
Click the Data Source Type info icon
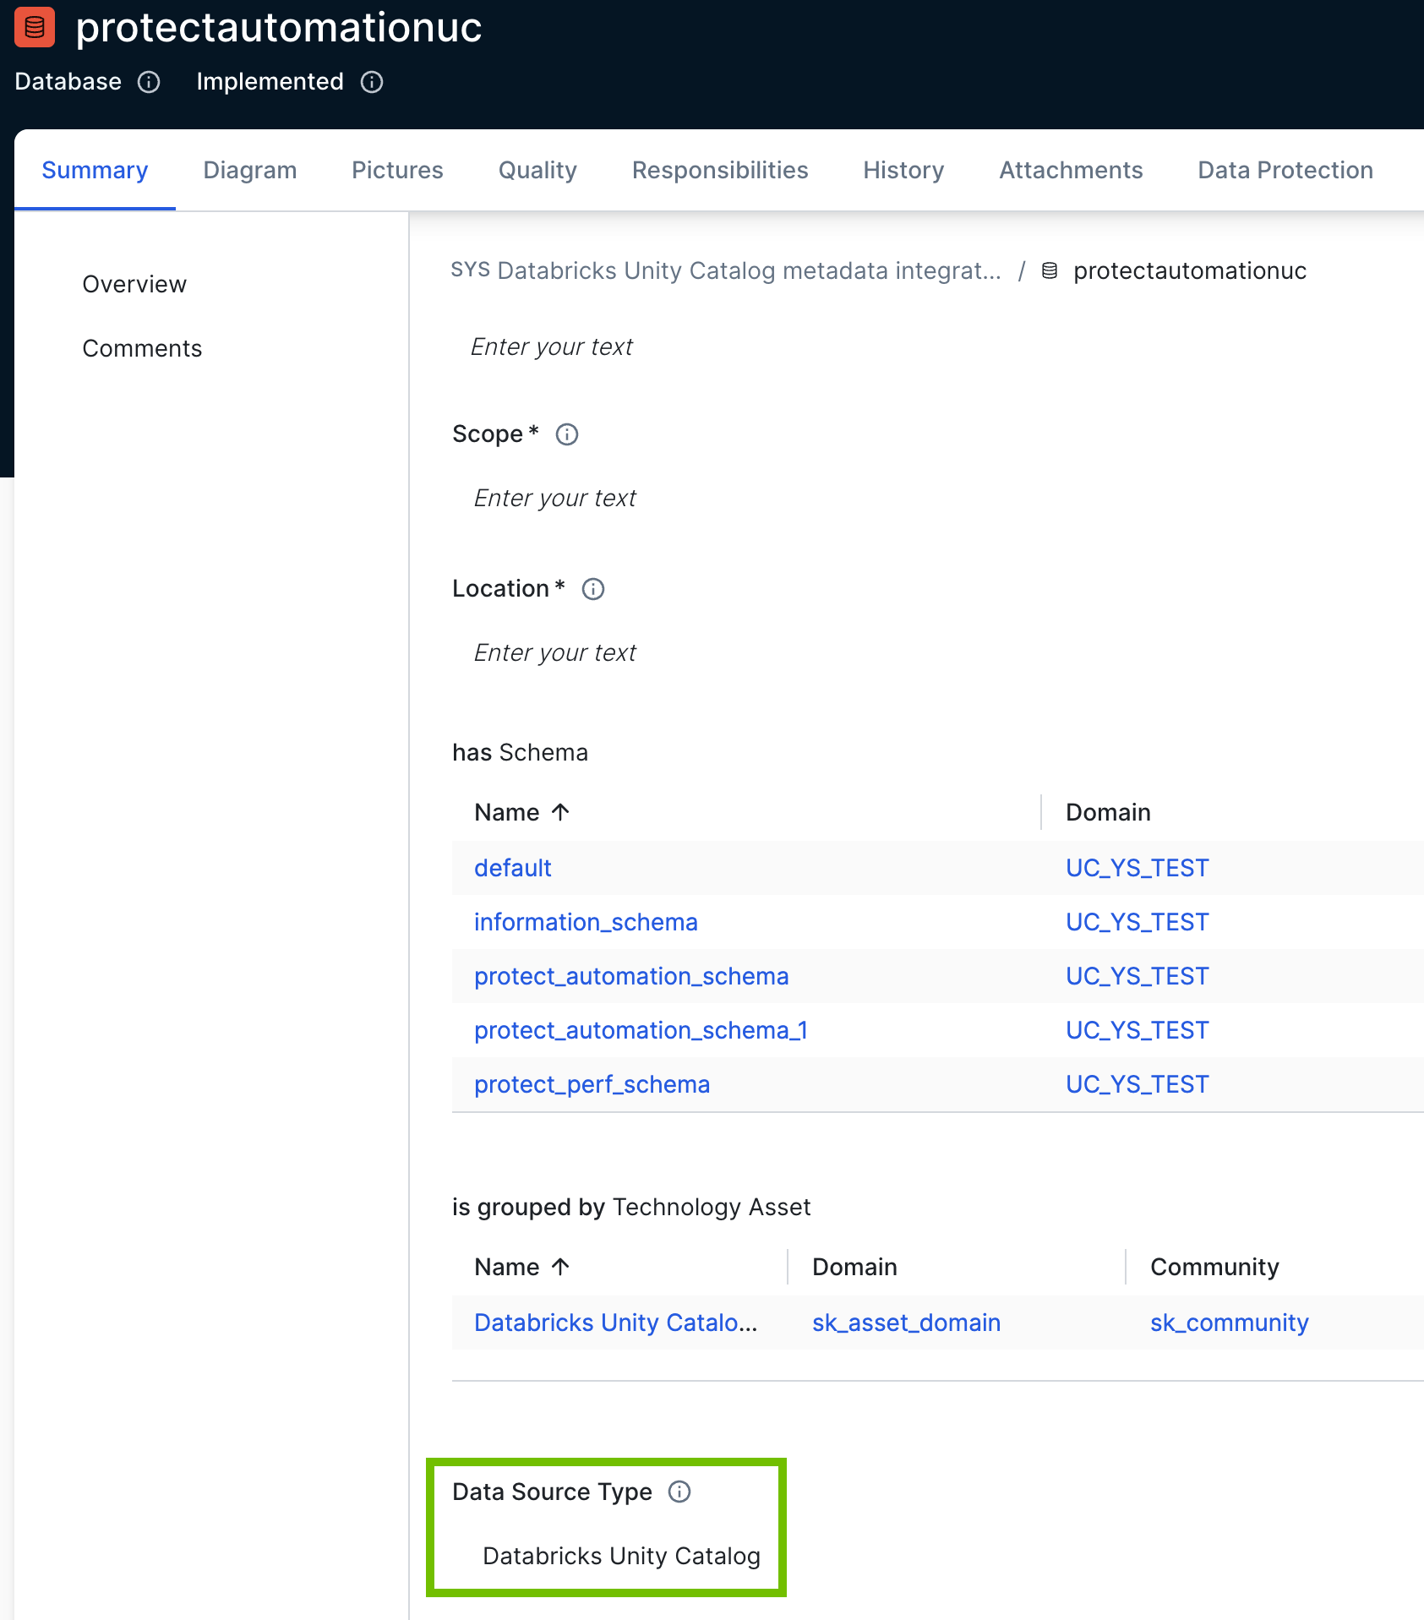tap(679, 1492)
